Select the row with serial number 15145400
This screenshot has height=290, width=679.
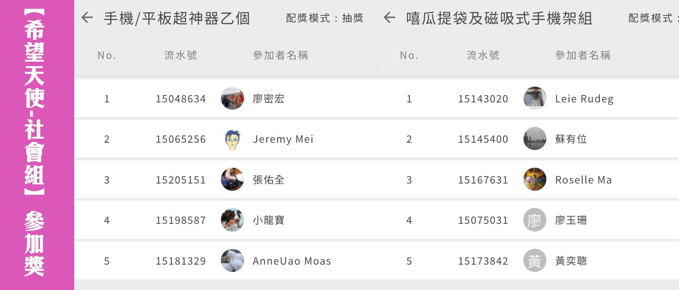point(483,139)
